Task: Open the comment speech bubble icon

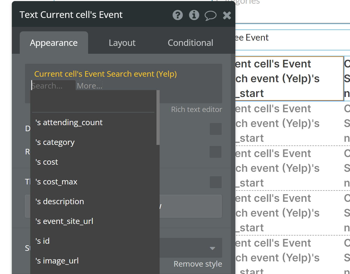Action: click(x=210, y=15)
